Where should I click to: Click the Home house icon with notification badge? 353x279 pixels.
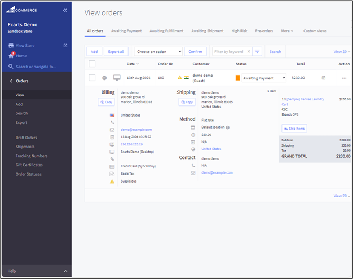tap(11, 55)
